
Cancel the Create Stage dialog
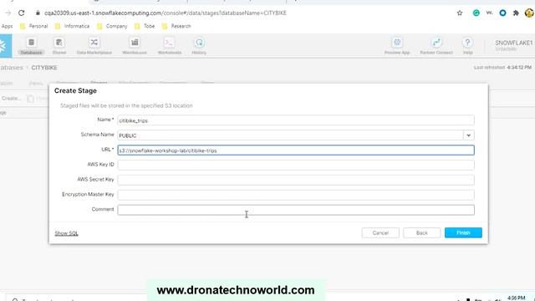(380, 232)
